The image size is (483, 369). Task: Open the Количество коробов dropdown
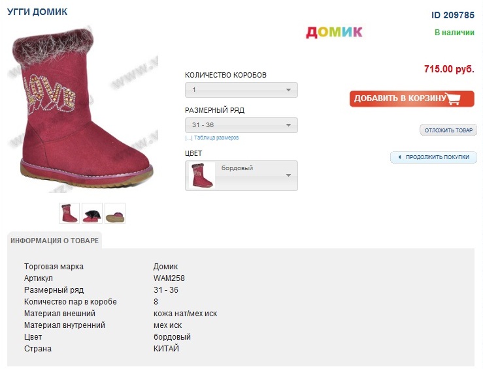point(241,90)
